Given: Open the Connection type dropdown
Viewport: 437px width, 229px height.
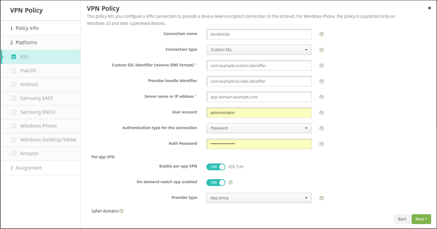Looking at the screenshot, I should [x=259, y=50].
